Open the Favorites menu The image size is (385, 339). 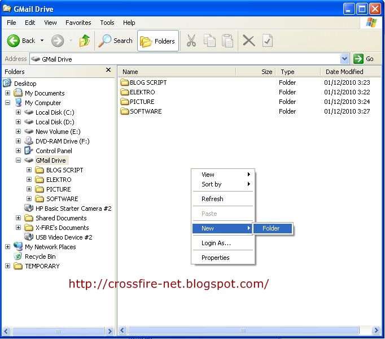pos(78,23)
